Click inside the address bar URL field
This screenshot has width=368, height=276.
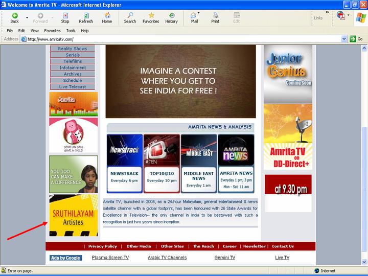click(x=179, y=39)
